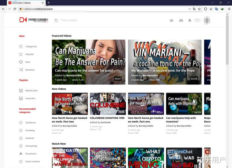
Task: Open the Psychedelics and neuroscience thumbnail
Action: (x=108, y=158)
